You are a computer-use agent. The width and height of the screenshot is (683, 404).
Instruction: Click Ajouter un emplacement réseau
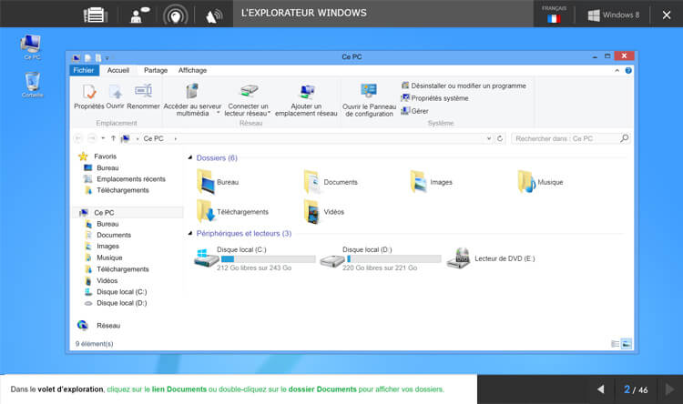click(x=306, y=100)
